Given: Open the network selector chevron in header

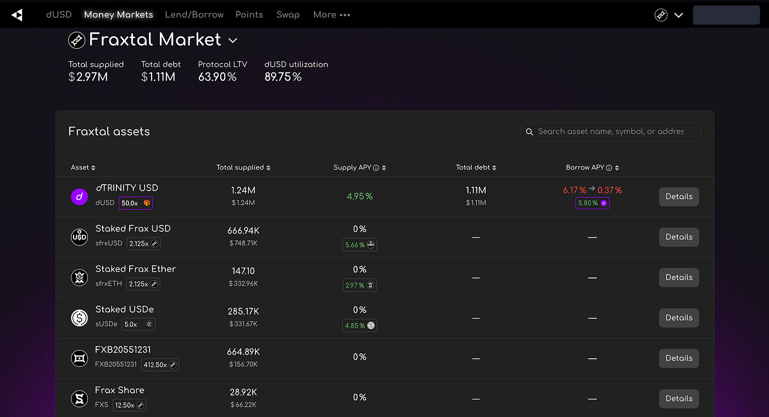Looking at the screenshot, I should click(678, 15).
